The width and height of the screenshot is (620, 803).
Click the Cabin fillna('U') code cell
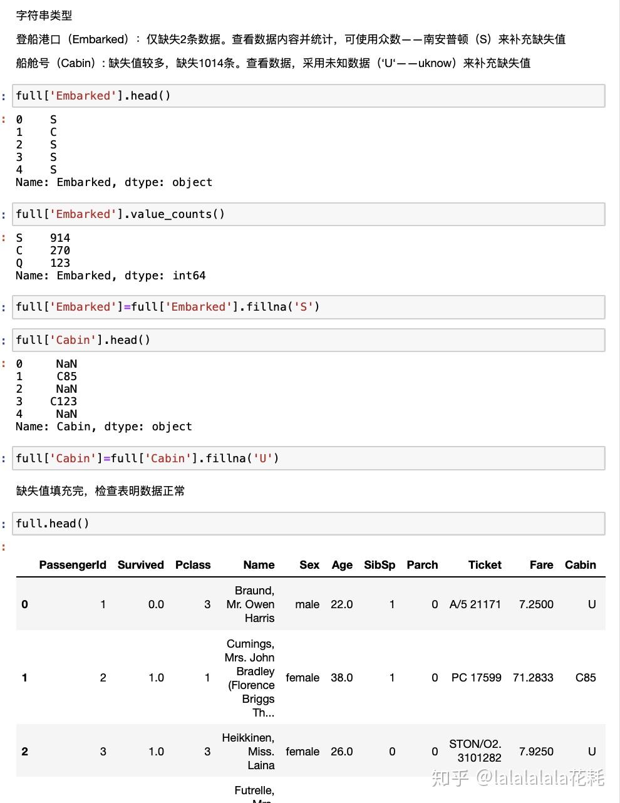309,458
